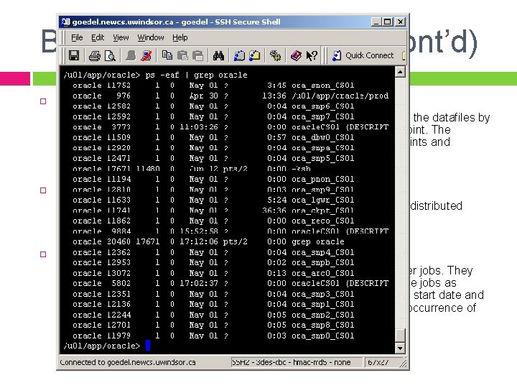
Task: Click the ora_lgwr_CS01 process row
Action: [213, 200]
